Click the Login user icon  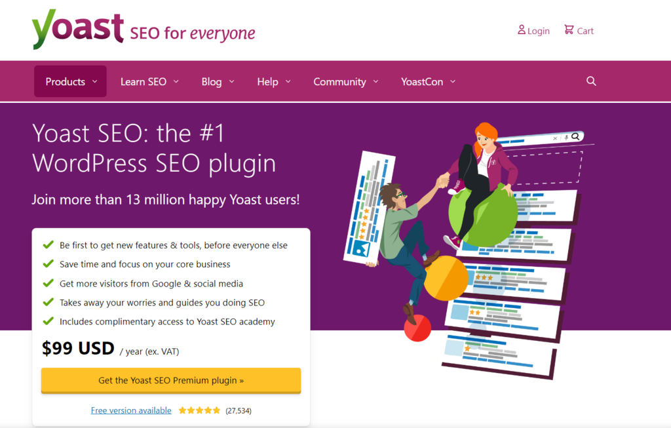pos(521,29)
